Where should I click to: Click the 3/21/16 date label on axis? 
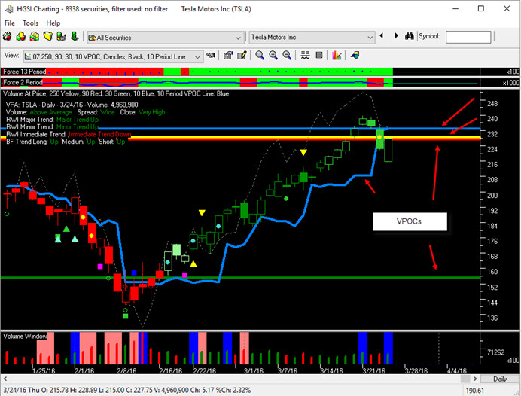pyautogui.click(x=373, y=370)
